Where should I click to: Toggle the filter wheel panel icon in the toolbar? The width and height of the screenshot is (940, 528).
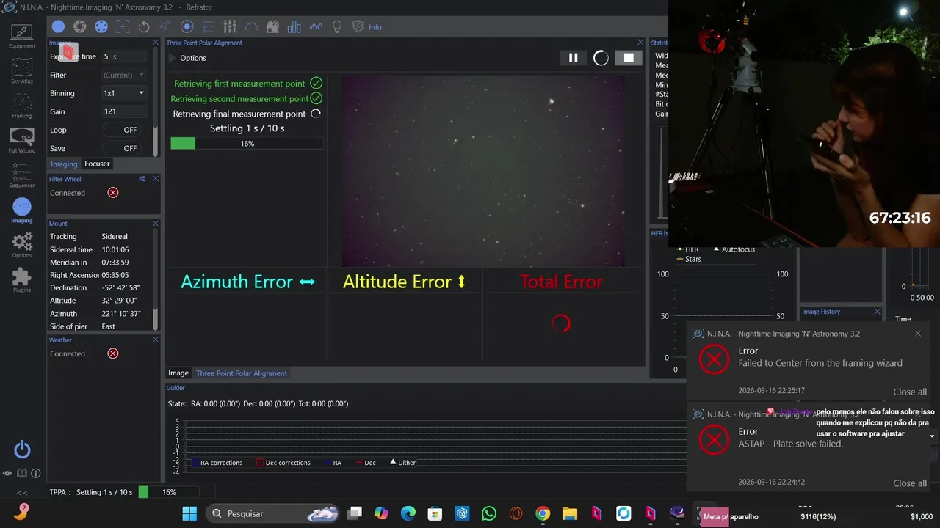point(101,27)
